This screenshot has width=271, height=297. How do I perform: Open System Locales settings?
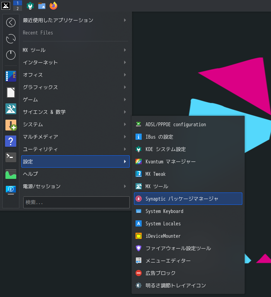(x=188, y=223)
